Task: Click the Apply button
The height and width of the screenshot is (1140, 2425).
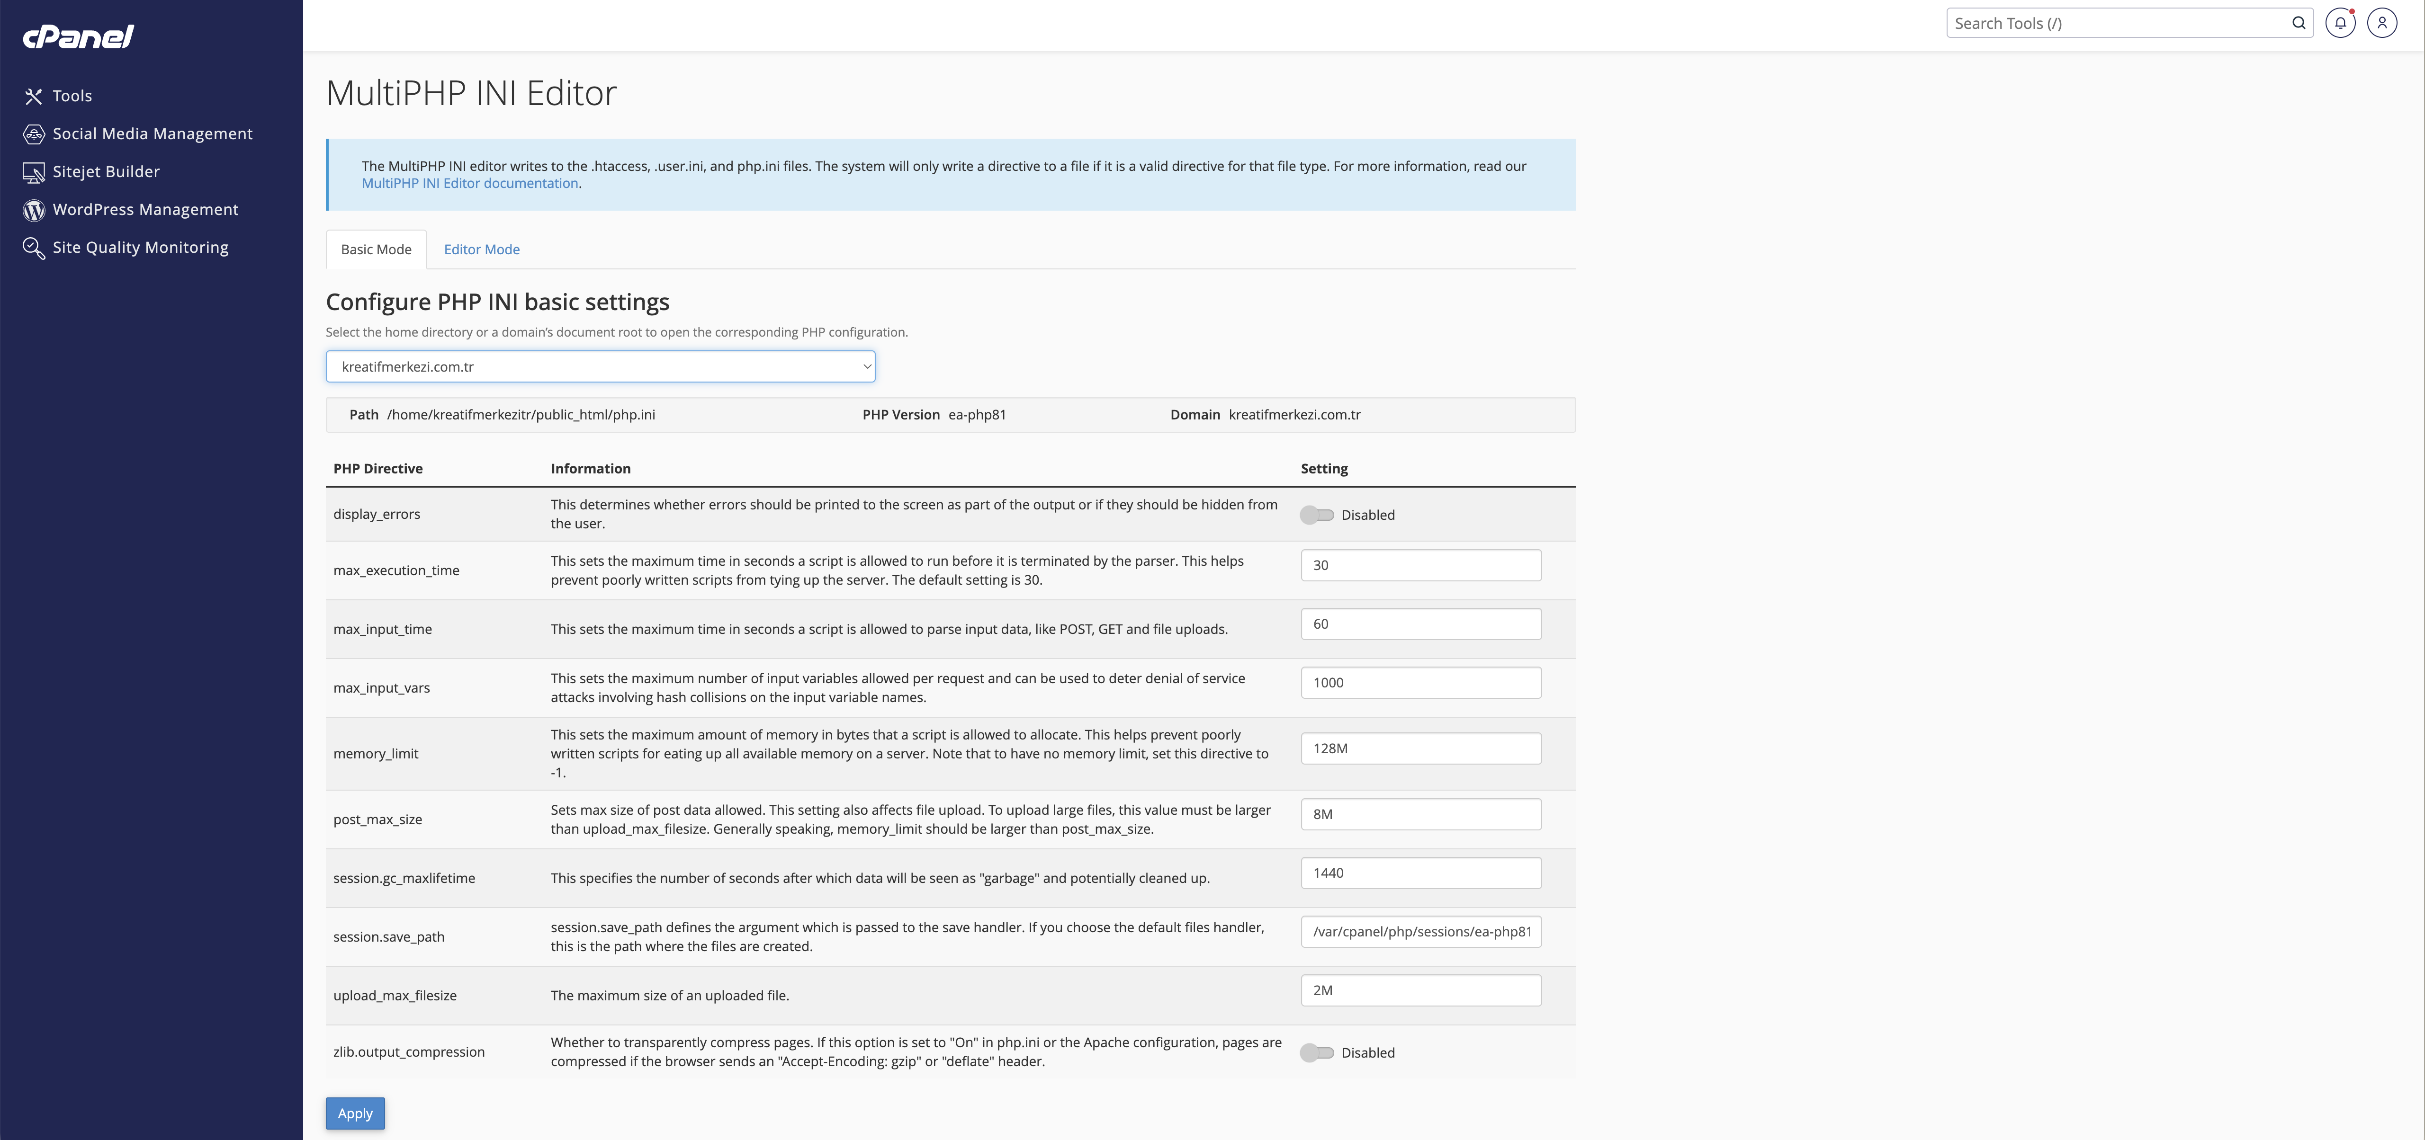Action: coord(355,1113)
